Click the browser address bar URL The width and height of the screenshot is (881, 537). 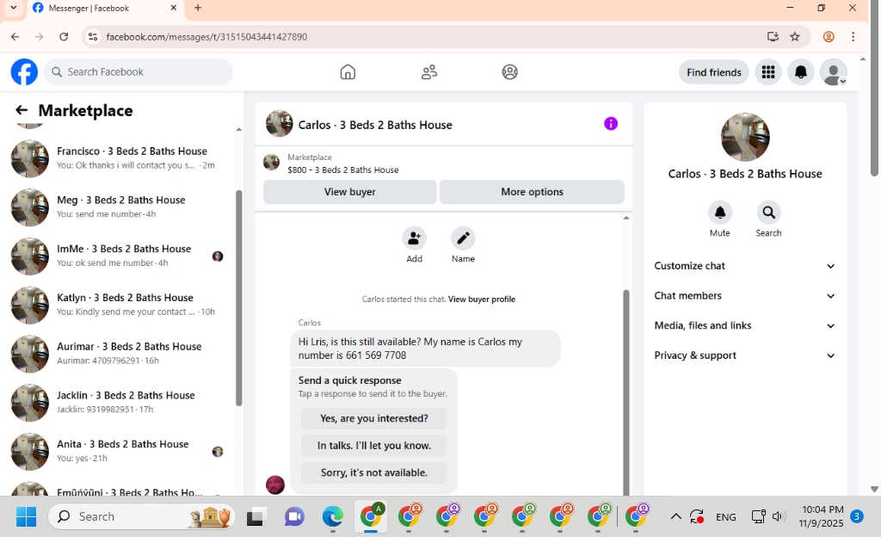point(206,36)
